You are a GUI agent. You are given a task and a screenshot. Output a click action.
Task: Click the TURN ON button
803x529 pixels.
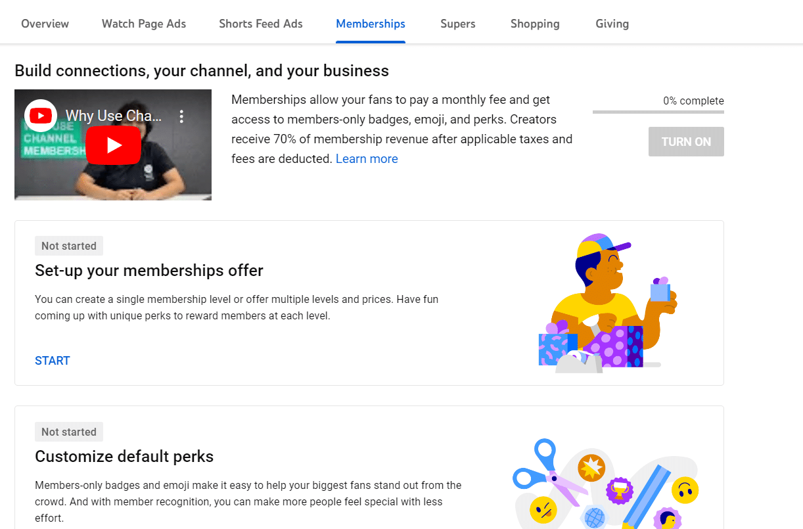686,141
